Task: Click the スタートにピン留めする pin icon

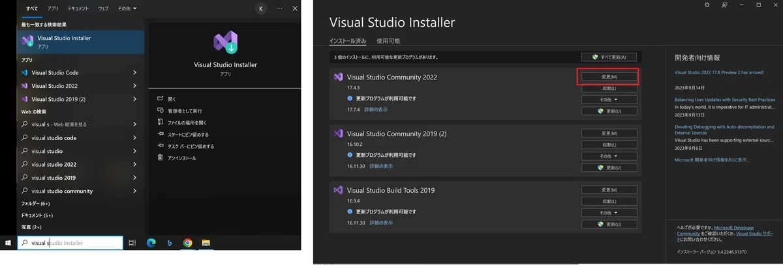Action: 161,134
